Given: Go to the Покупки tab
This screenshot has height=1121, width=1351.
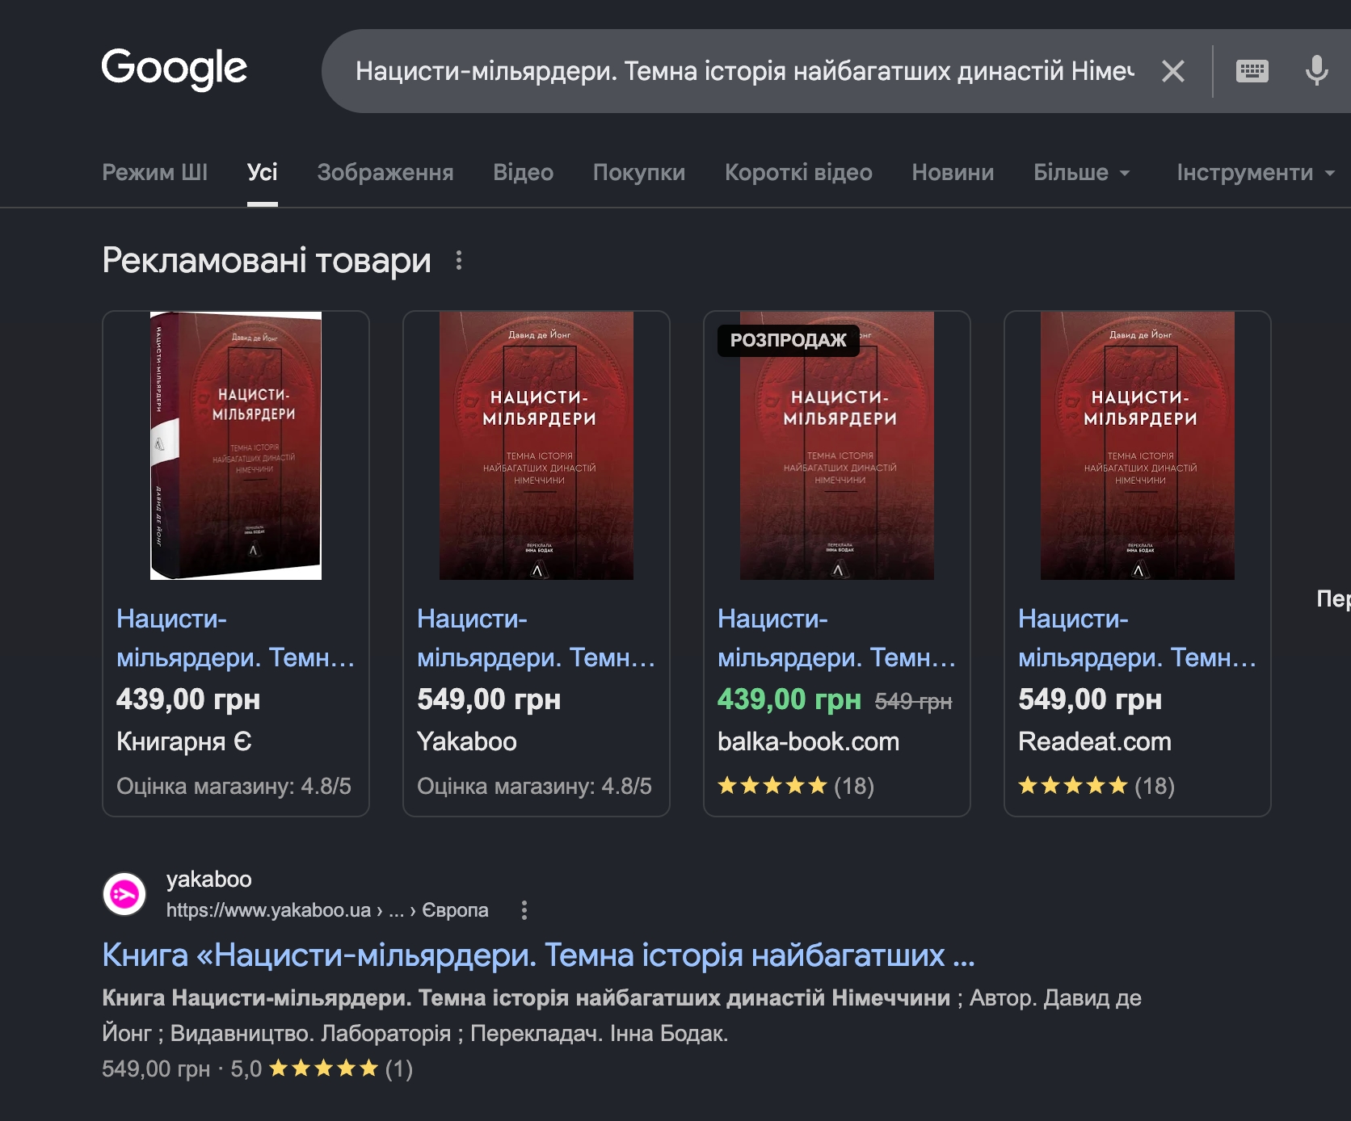Looking at the screenshot, I should (x=638, y=172).
